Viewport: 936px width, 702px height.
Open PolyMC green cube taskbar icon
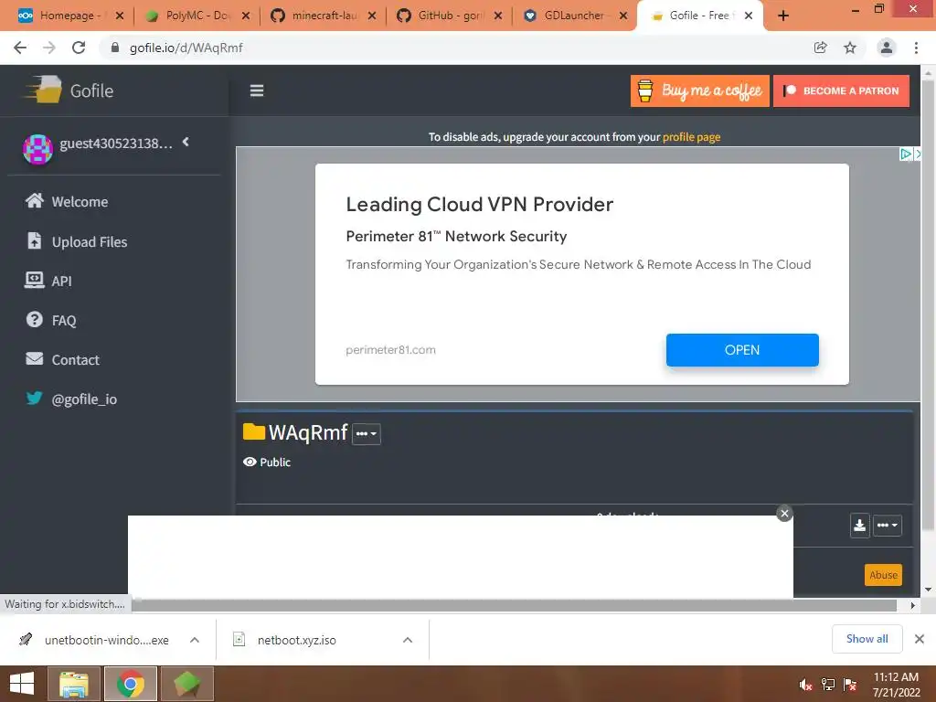point(186,684)
